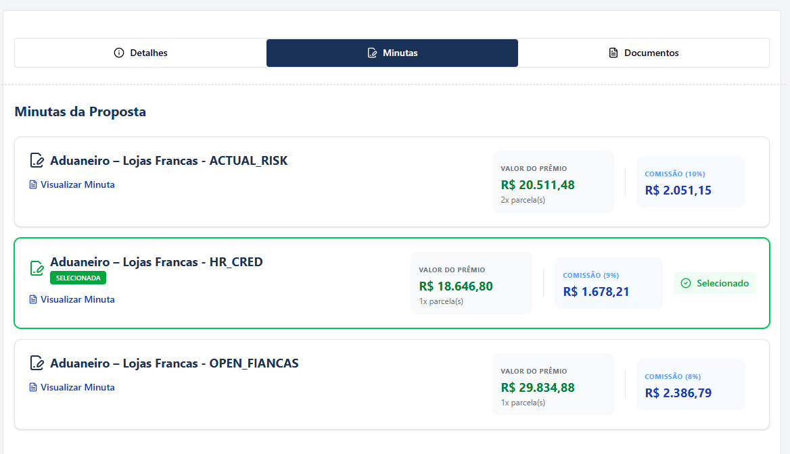Click the edit-document icon beside ACTUAL_RISK title

point(37,161)
